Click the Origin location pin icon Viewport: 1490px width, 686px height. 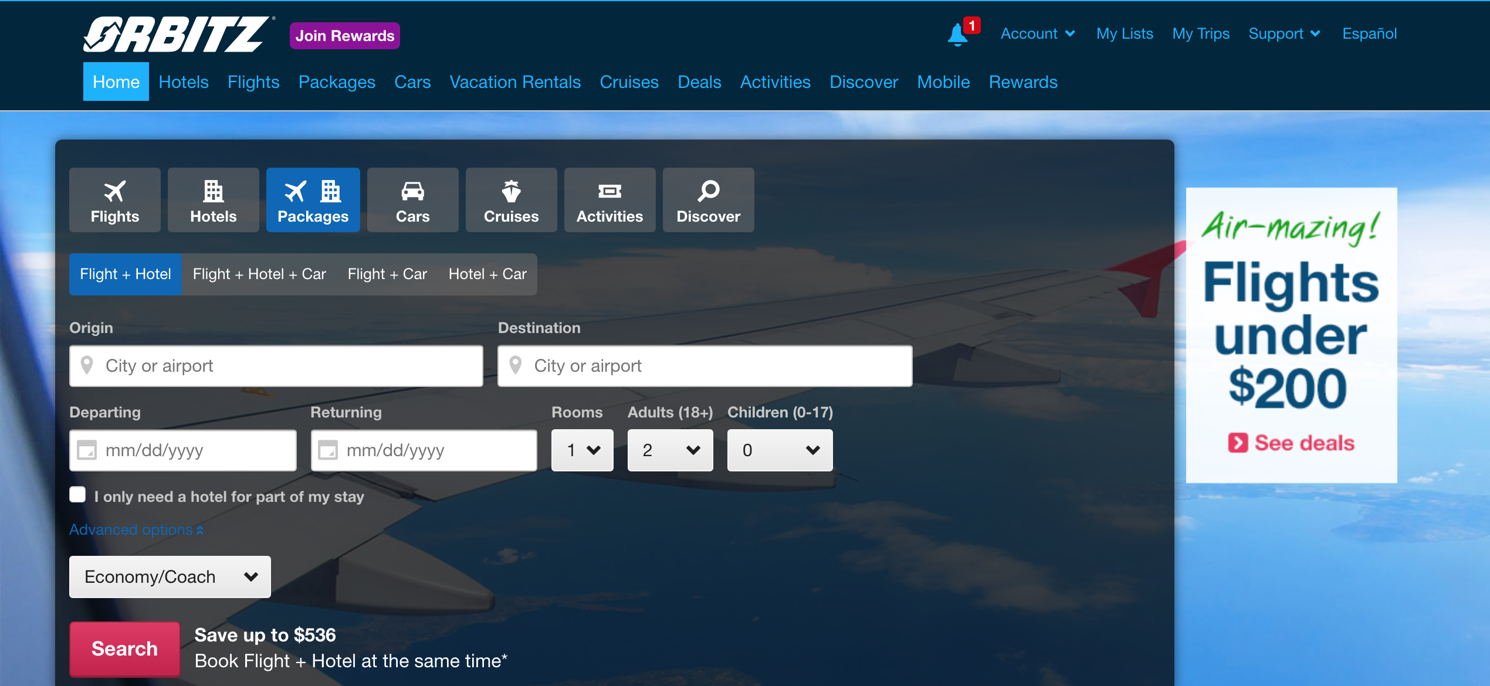click(x=87, y=365)
